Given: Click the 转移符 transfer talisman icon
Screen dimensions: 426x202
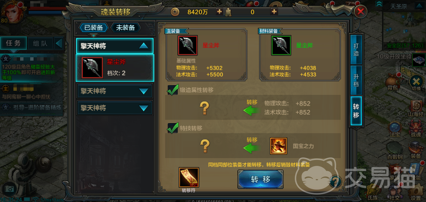Looking at the screenshot, I should (189, 177).
